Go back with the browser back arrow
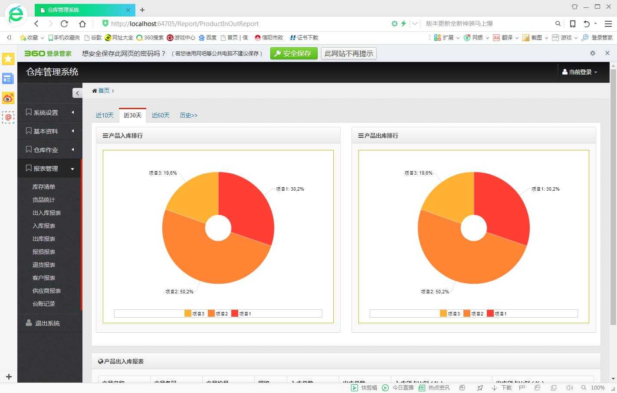The width and height of the screenshot is (617, 393). pyautogui.click(x=36, y=23)
